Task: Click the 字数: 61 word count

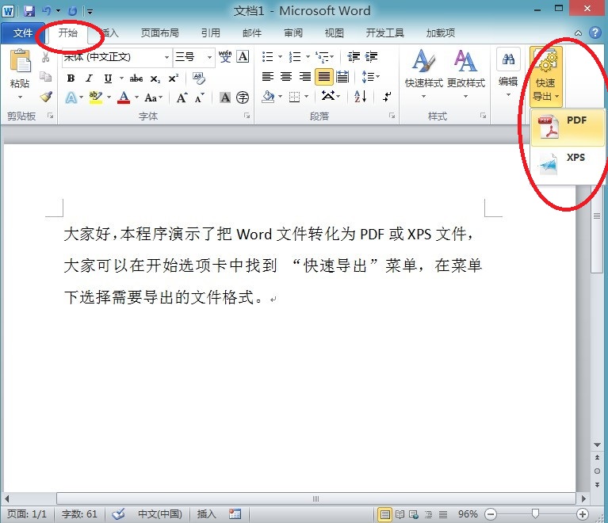Action: (x=79, y=514)
